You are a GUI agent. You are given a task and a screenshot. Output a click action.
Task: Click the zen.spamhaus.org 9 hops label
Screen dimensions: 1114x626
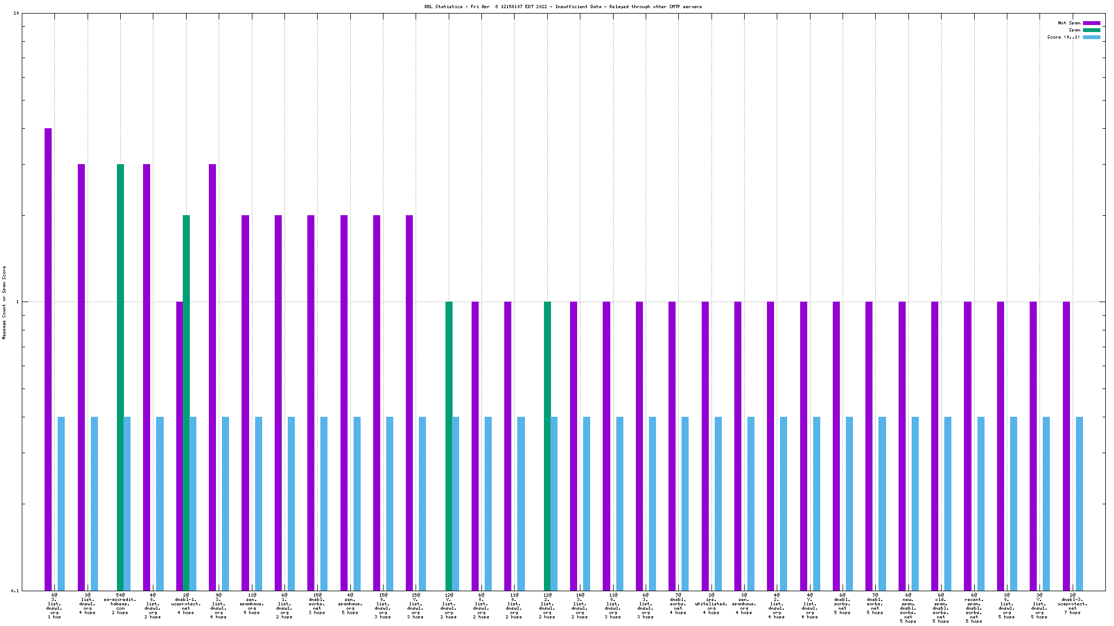252,604
